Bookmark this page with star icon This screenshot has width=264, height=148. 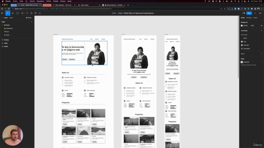(224, 9)
